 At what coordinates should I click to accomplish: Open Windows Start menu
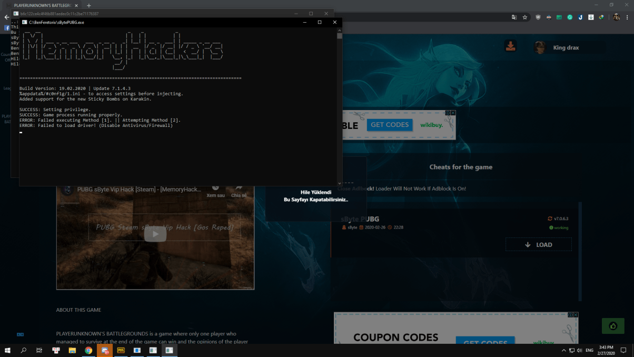7,350
